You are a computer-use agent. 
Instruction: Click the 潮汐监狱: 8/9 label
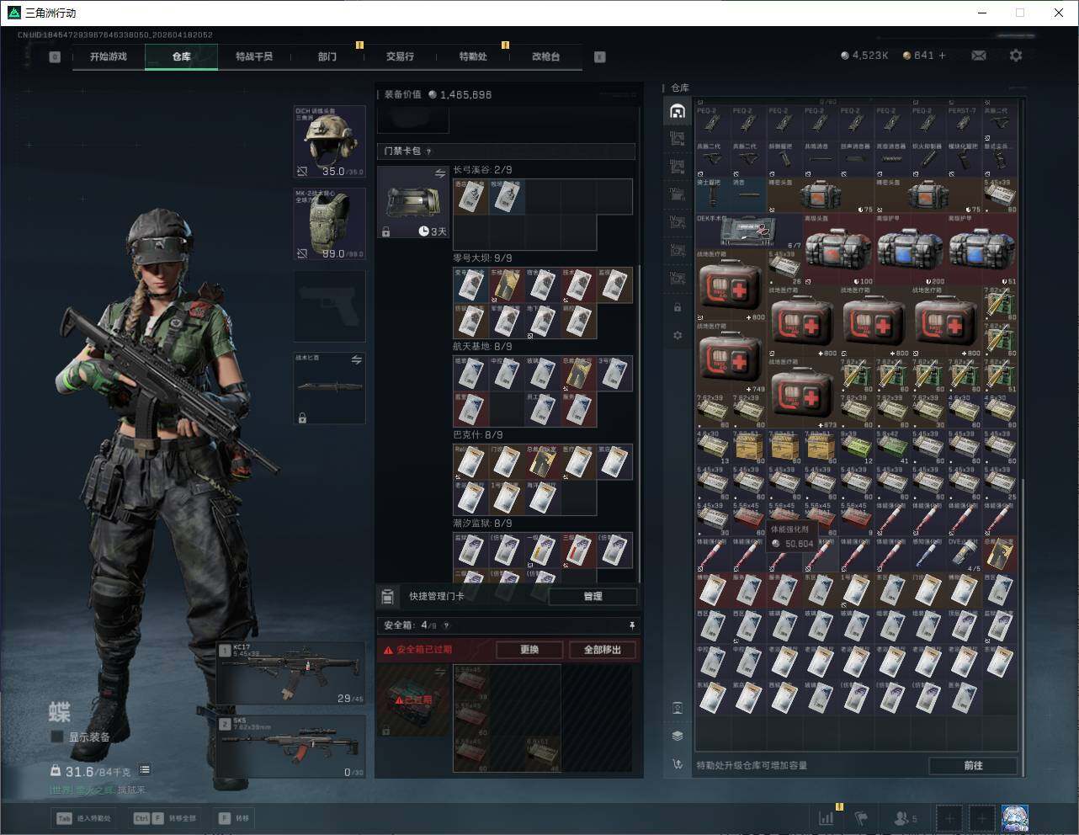482,524
